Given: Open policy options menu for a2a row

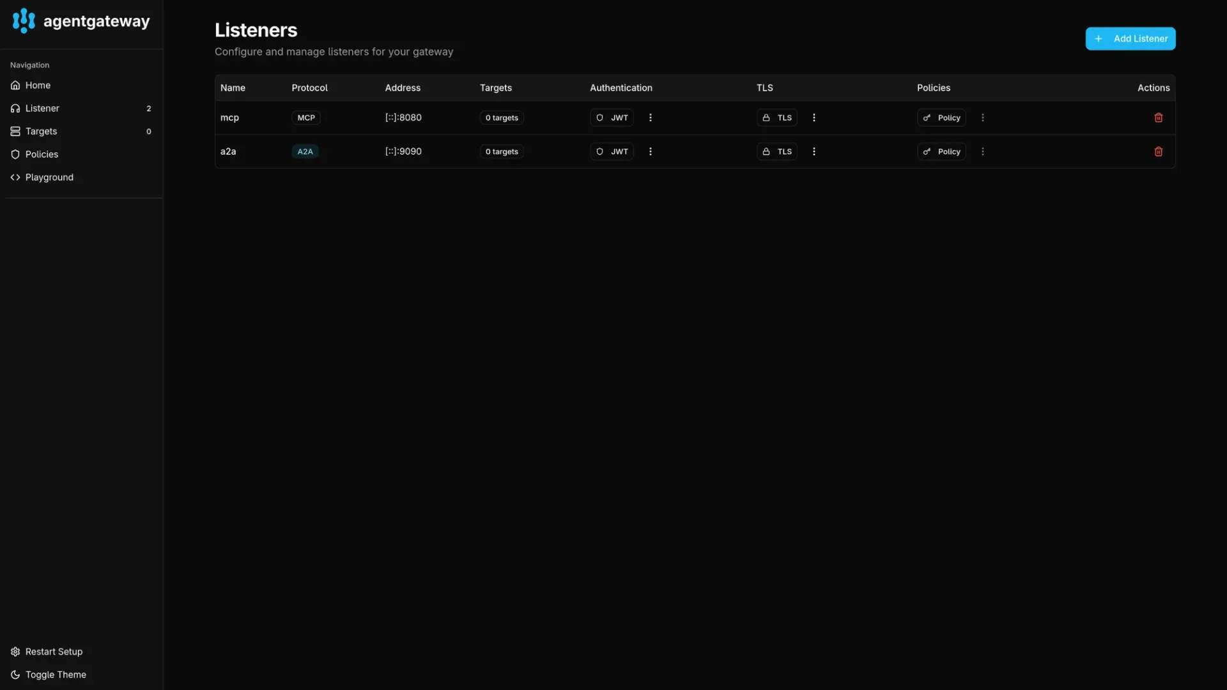Looking at the screenshot, I should (982, 151).
